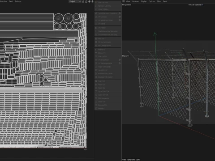The height and width of the screenshot is (161, 215).
Task: Open the UV Rectangularize settings gear
Action: click(120, 64)
